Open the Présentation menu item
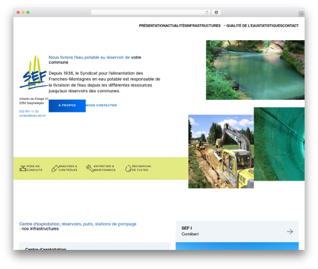The image size is (318, 269). click(152, 25)
